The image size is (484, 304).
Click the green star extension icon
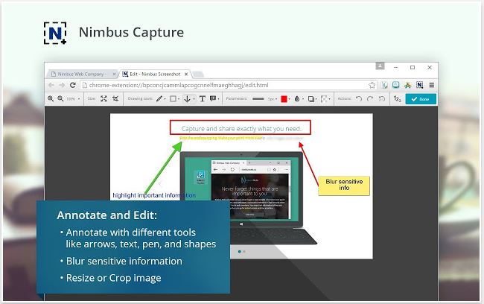coord(407,85)
